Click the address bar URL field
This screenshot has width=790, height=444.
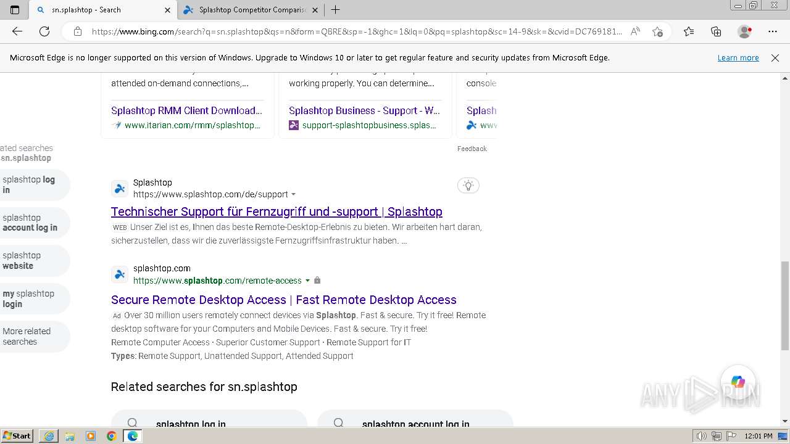coord(357,31)
